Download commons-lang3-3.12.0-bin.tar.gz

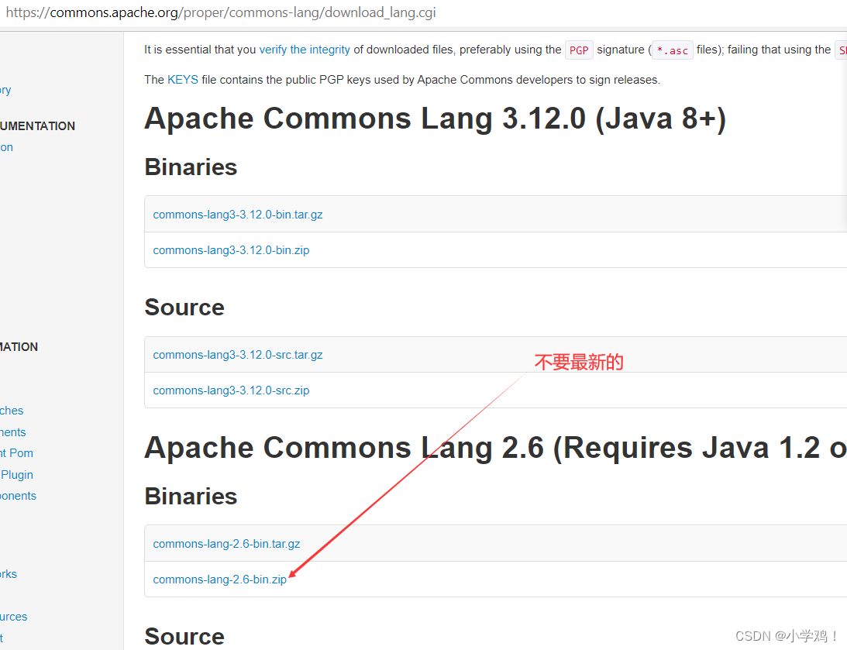click(x=238, y=215)
